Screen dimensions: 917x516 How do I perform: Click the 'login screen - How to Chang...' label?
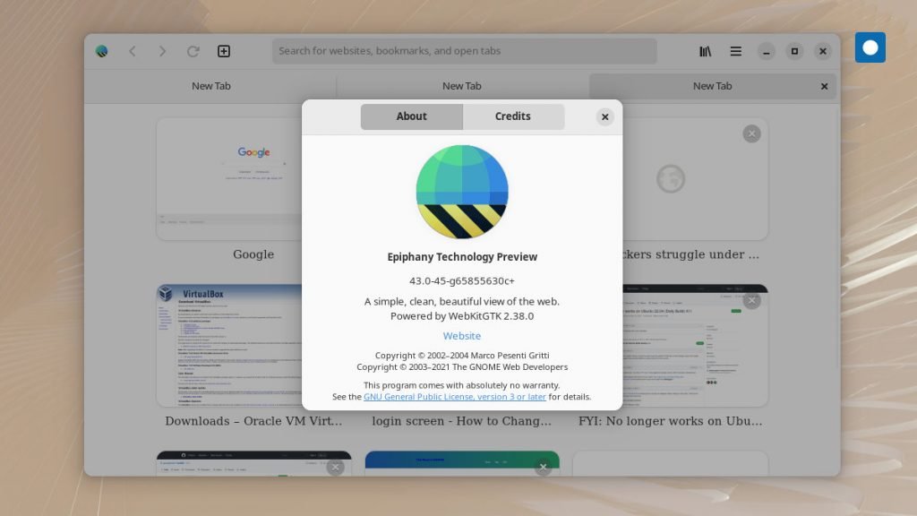[462, 421]
